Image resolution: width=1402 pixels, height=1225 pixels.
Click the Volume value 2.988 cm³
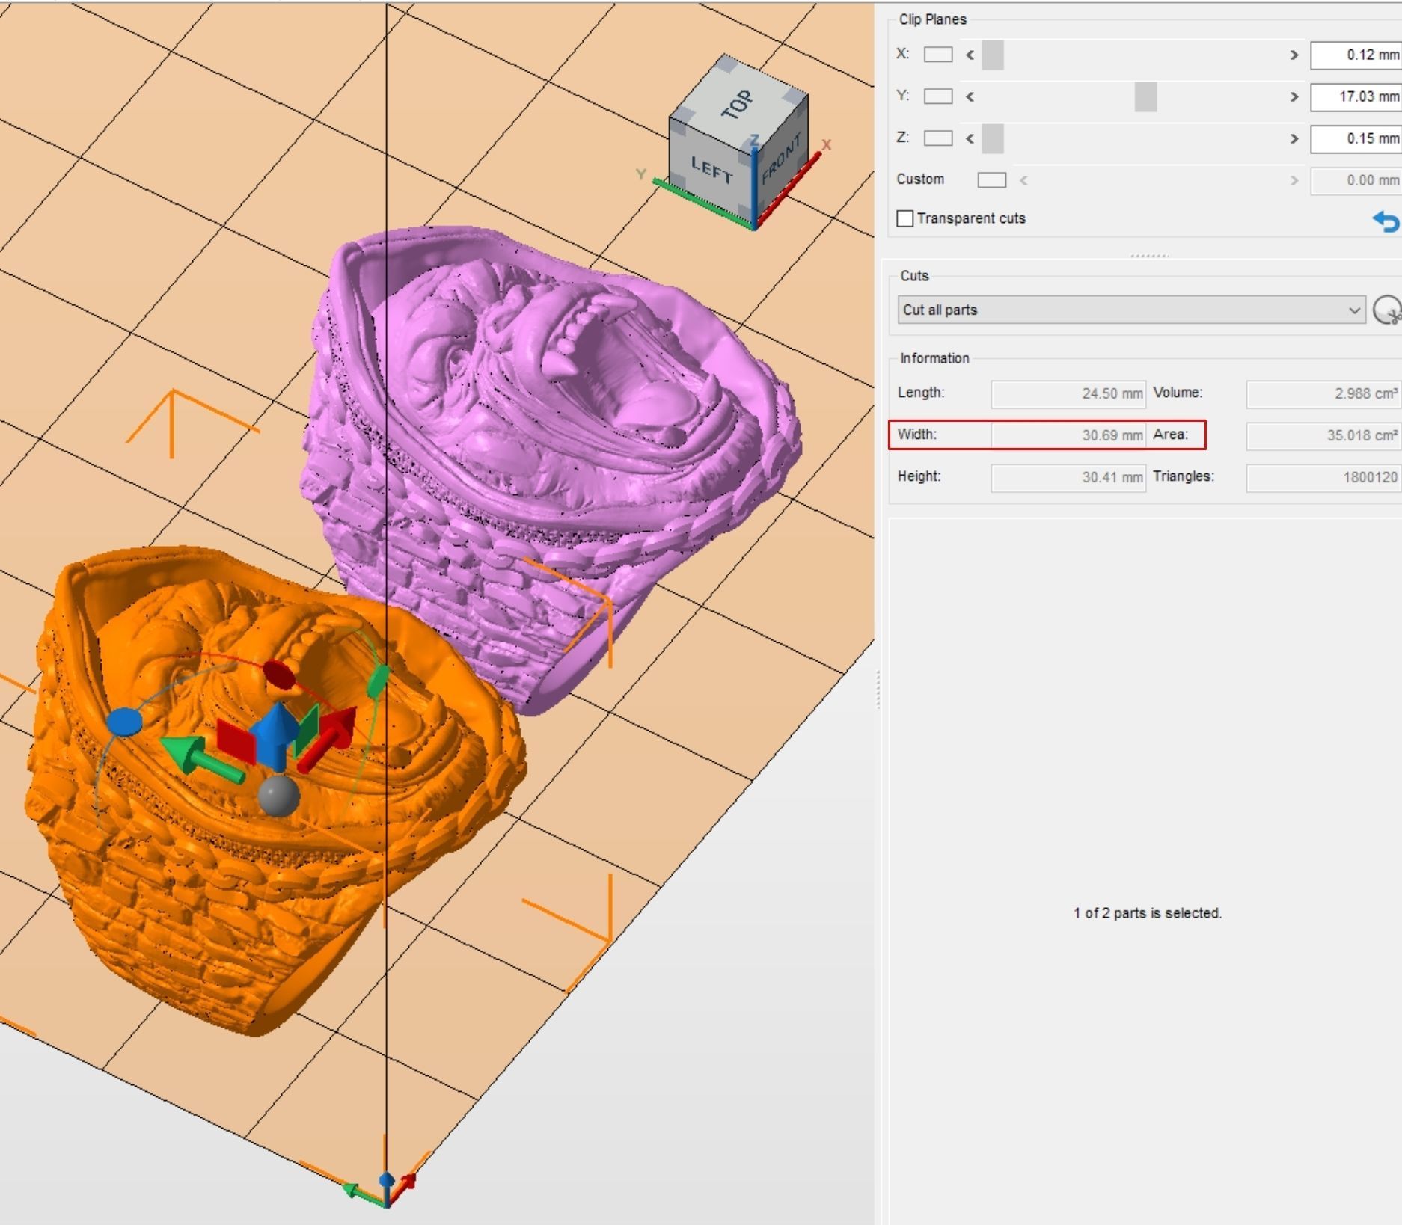click(1323, 393)
